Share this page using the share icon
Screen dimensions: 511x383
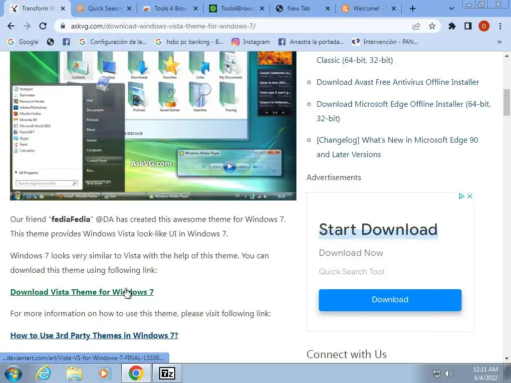tap(416, 26)
